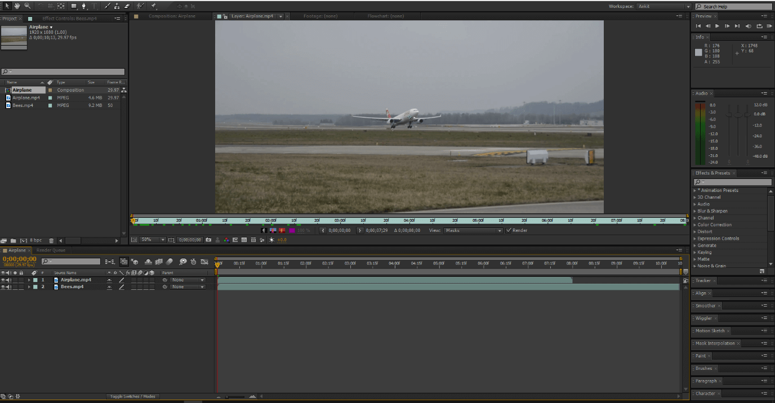Toggle loop option in Preview panel
Image resolution: width=775 pixels, height=403 pixels.
click(759, 26)
